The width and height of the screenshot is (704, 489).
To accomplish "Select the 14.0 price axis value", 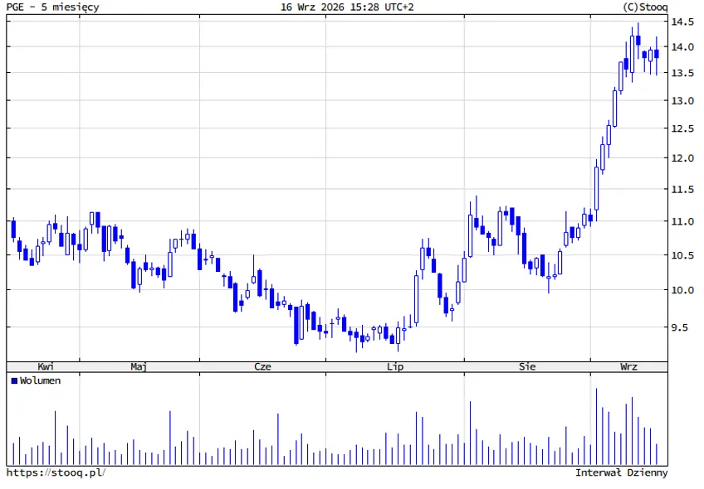I will pos(682,47).
